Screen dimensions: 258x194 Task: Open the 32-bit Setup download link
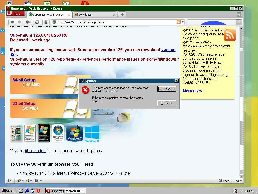tap(24, 103)
